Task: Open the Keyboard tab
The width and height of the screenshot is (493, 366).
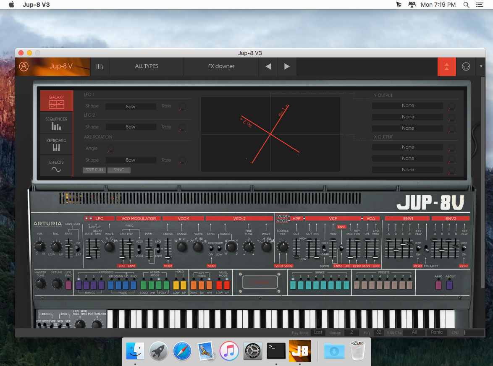Action: 56,144
